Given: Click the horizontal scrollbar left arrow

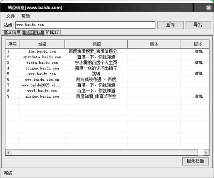Looking at the screenshot, I should [x=8, y=153].
